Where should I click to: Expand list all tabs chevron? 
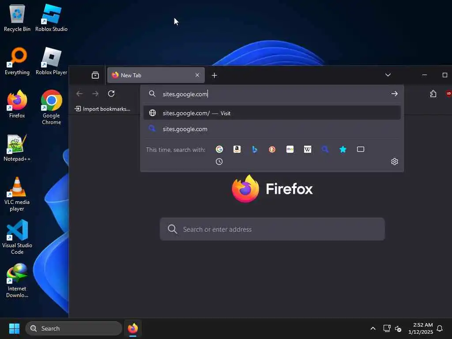[x=388, y=75]
